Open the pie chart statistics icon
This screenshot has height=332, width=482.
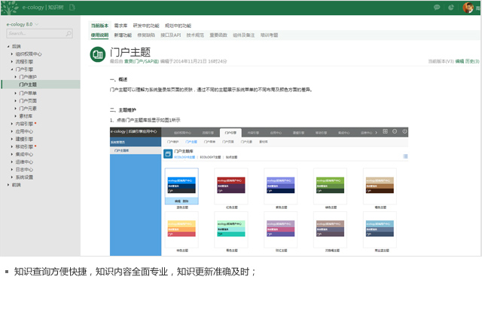pos(453,8)
